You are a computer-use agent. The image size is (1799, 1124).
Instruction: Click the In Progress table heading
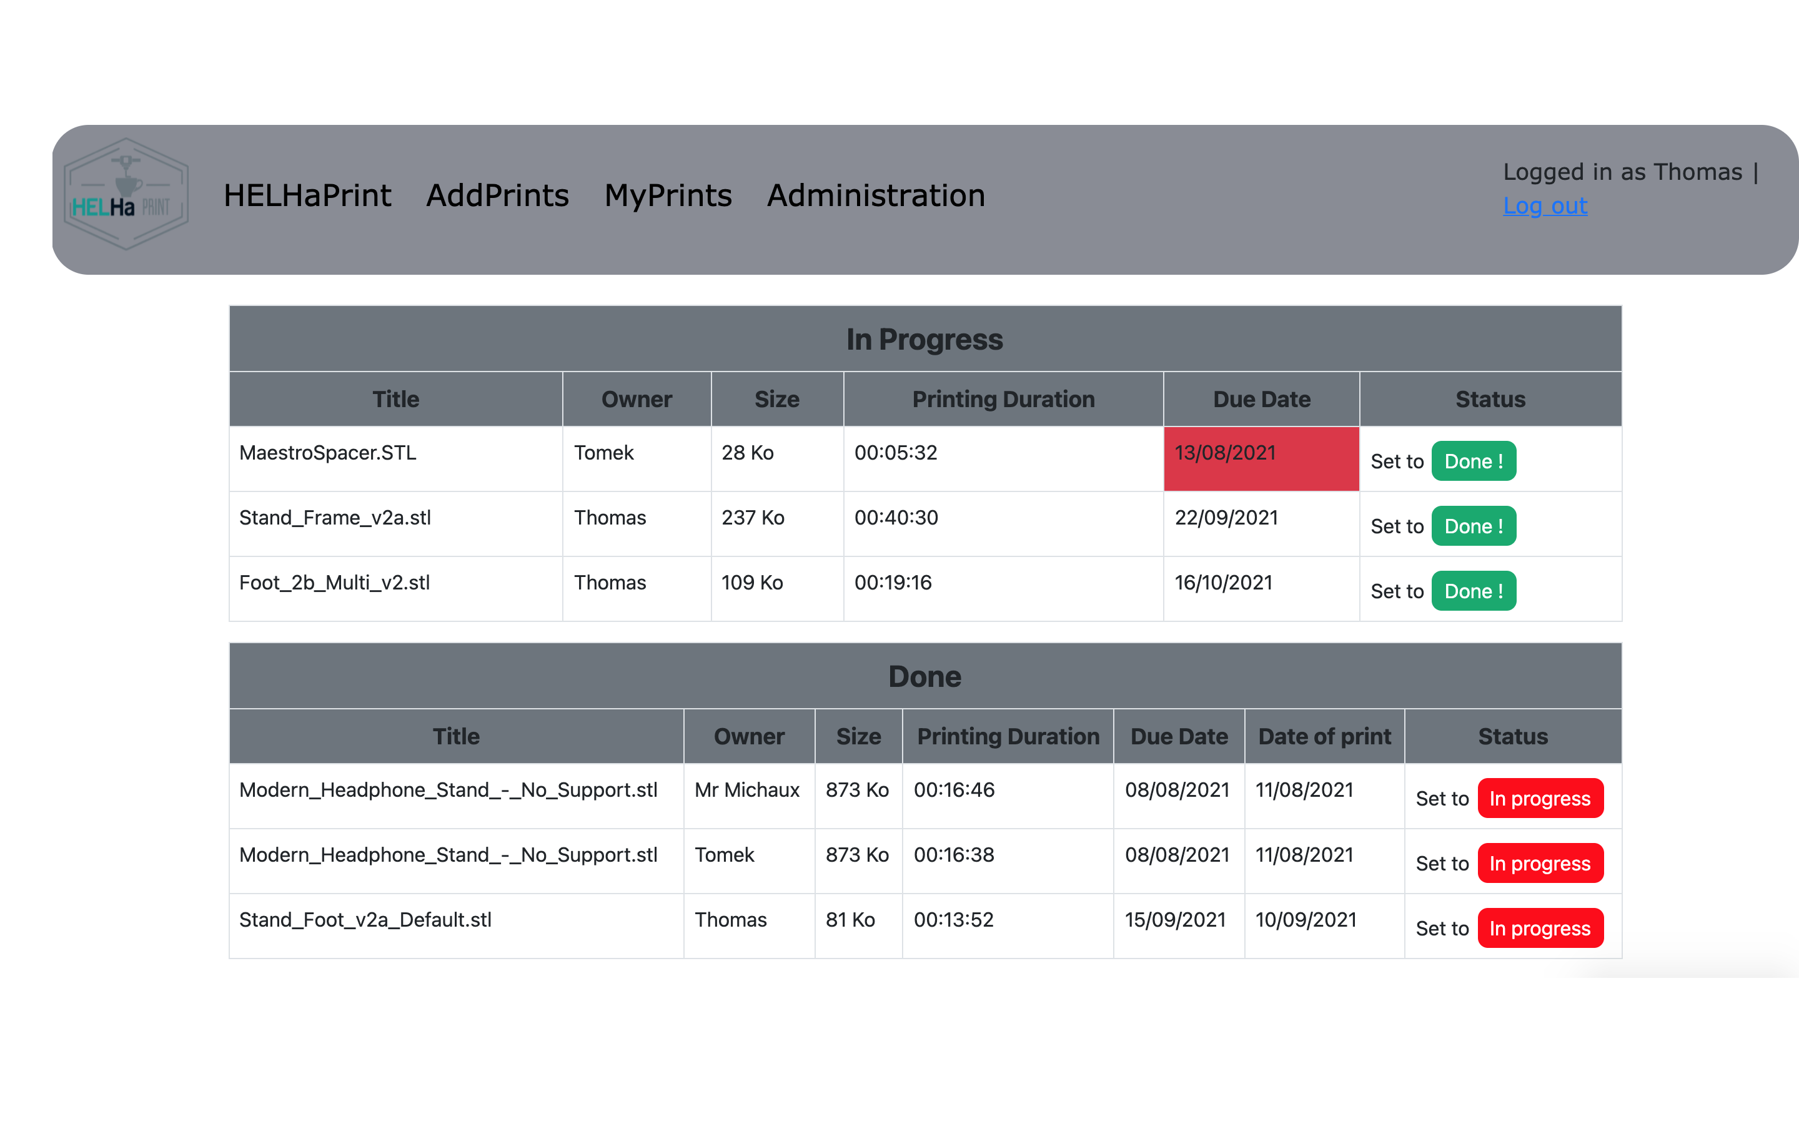pyautogui.click(x=924, y=340)
